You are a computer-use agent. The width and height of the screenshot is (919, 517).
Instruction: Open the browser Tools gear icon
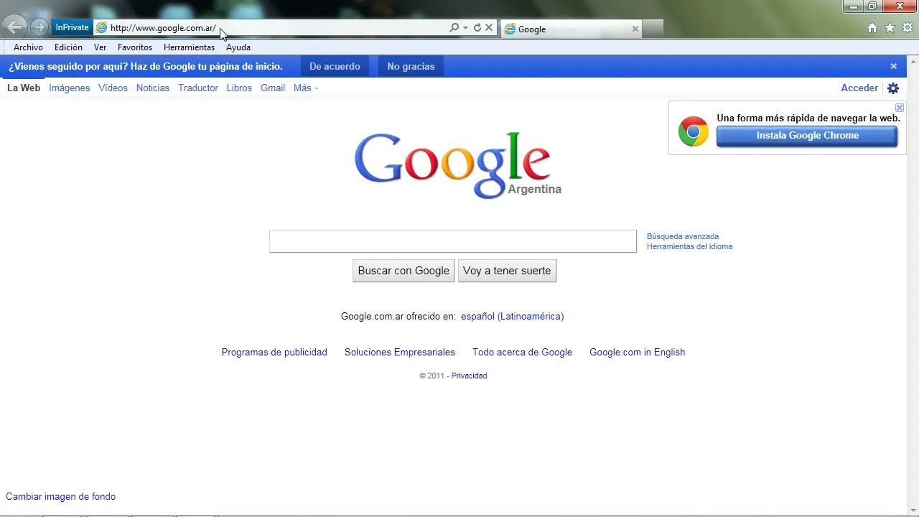coord(908,28)
